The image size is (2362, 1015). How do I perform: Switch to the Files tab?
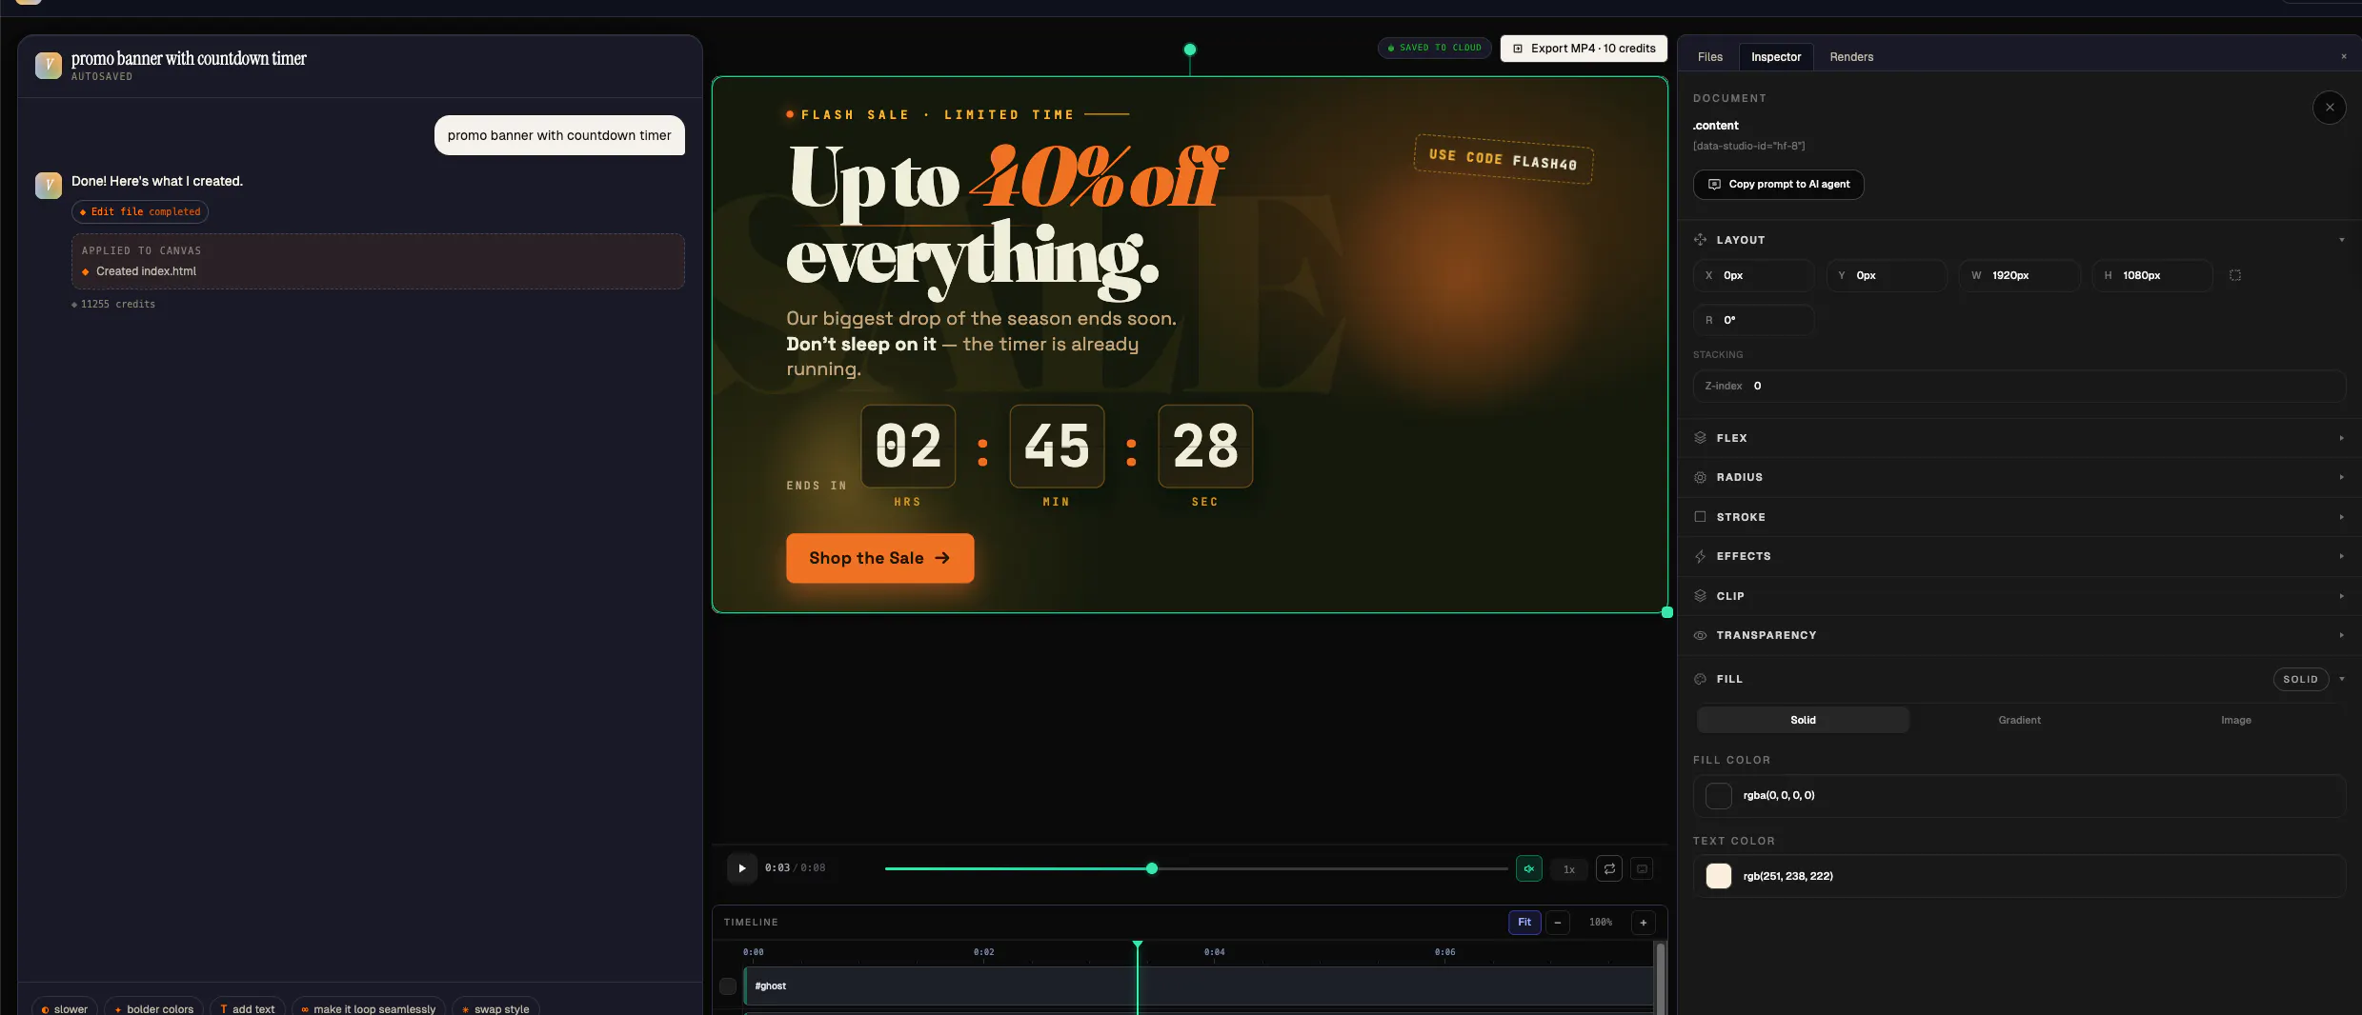point(1710,57)
